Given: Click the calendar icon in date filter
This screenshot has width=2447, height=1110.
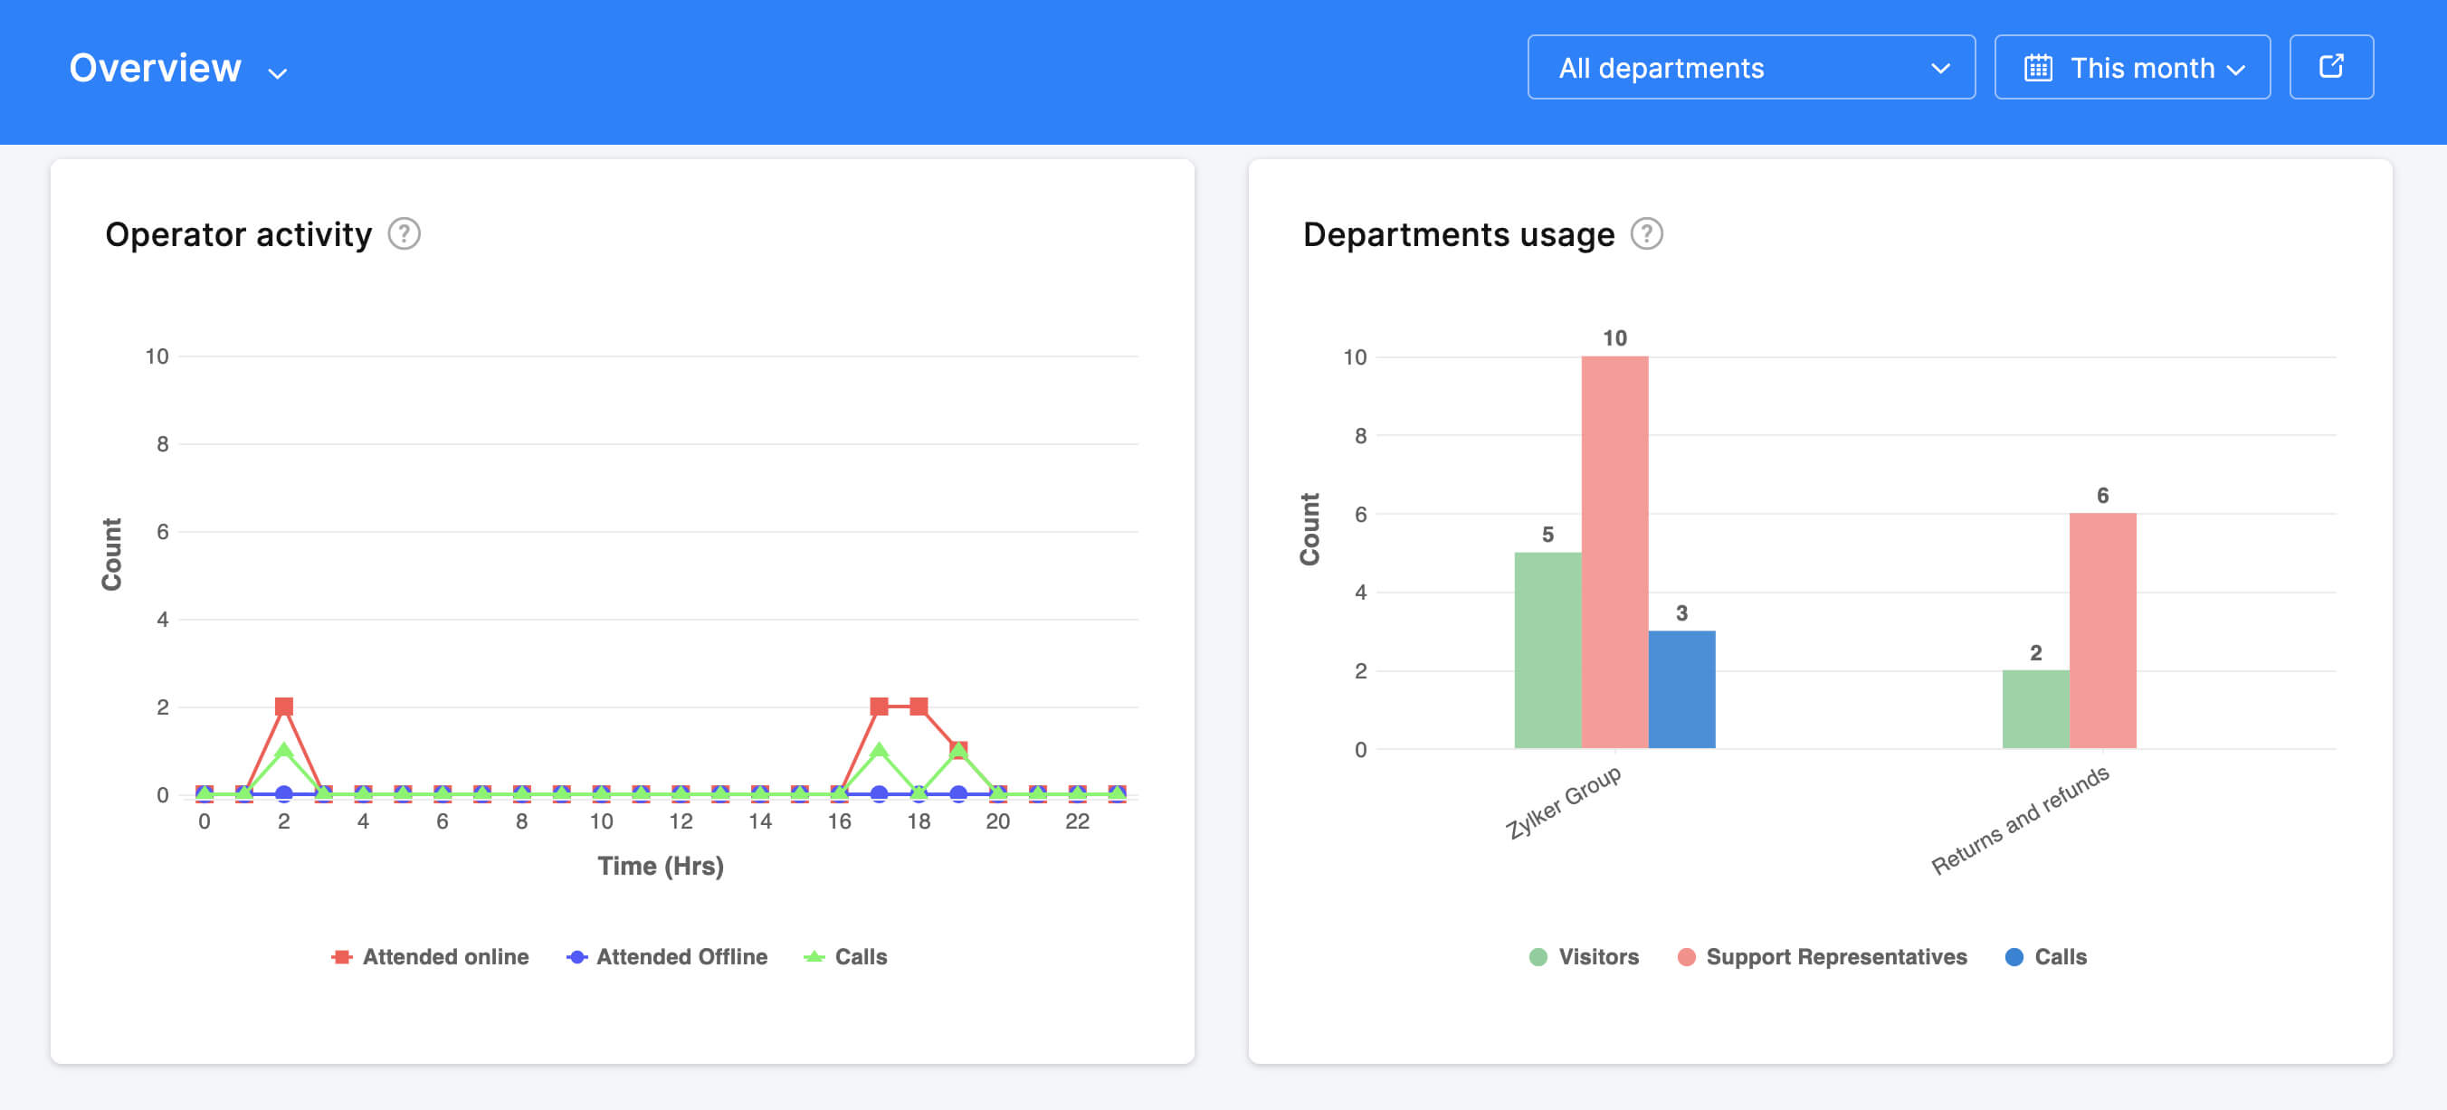Looking at the screenshot, I should coord(2038,69).
